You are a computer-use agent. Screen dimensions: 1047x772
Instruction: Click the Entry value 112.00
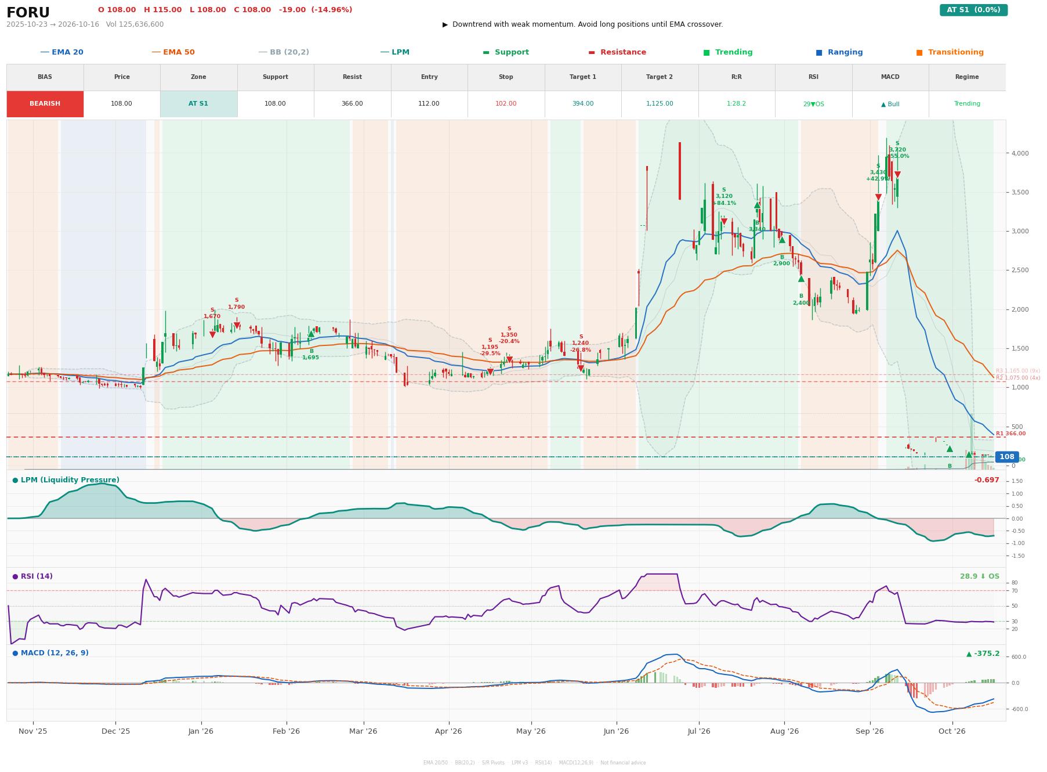tap(429, 104)
